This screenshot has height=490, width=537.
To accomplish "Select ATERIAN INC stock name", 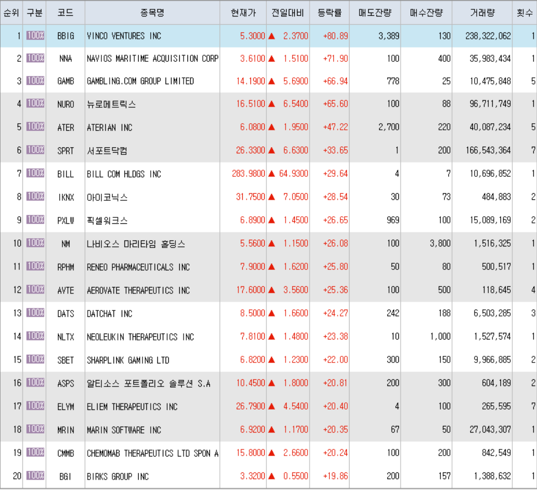I will point(110,128).
